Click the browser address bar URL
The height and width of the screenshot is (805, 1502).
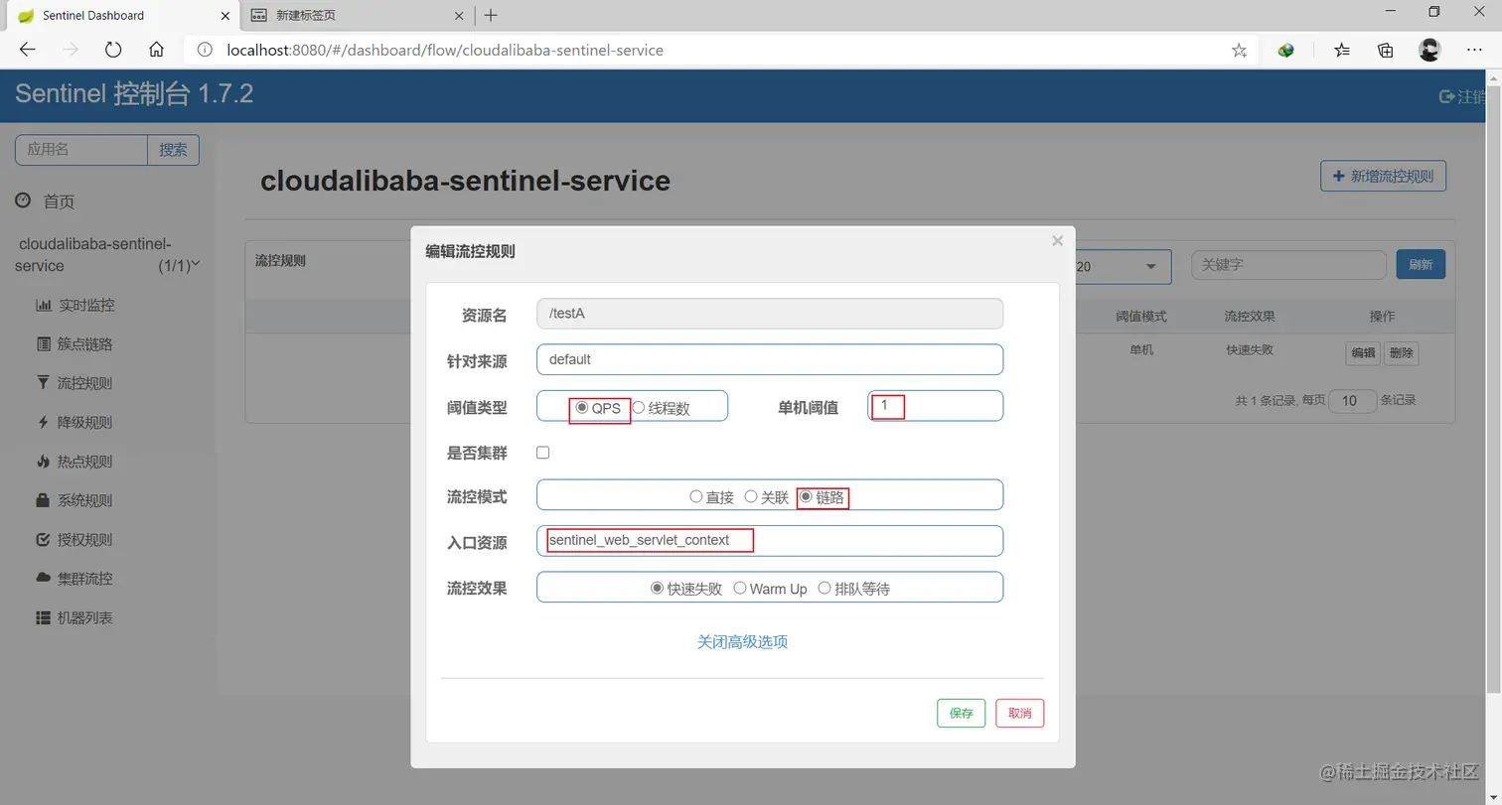tap(445, 50)
